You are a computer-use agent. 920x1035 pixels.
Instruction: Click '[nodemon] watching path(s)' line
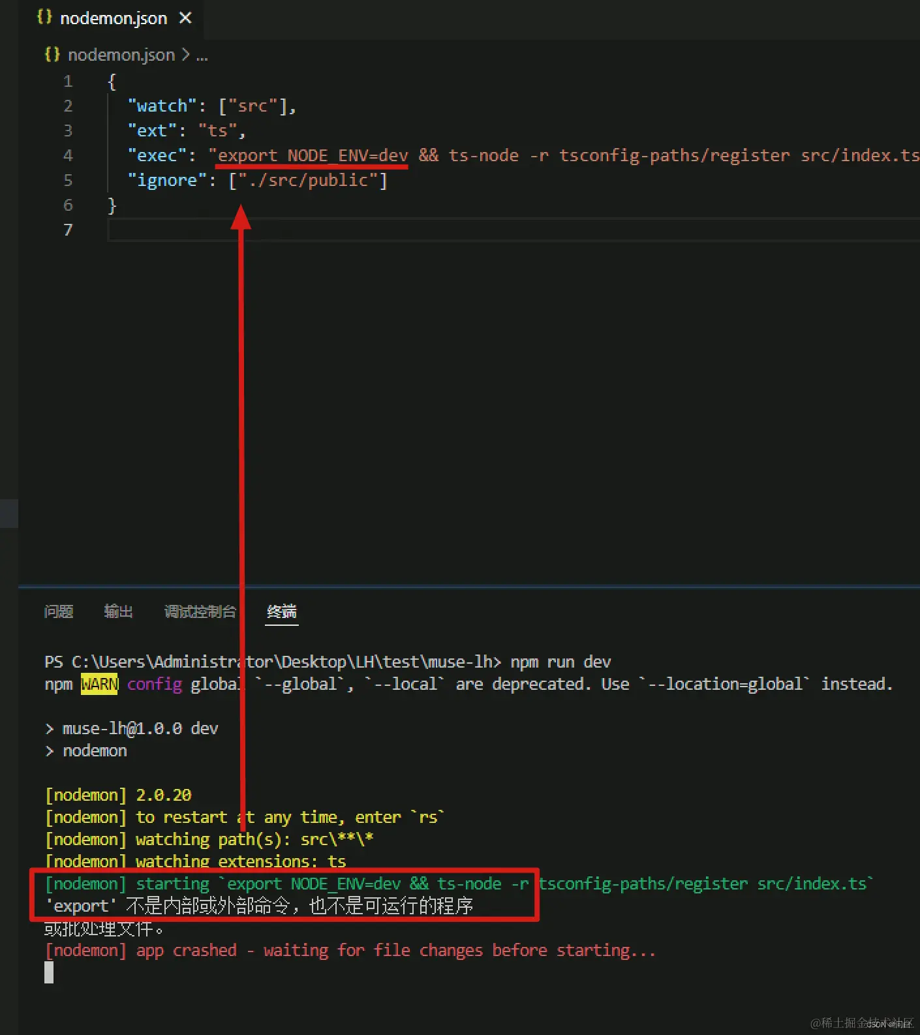click(x=209, y=839)
